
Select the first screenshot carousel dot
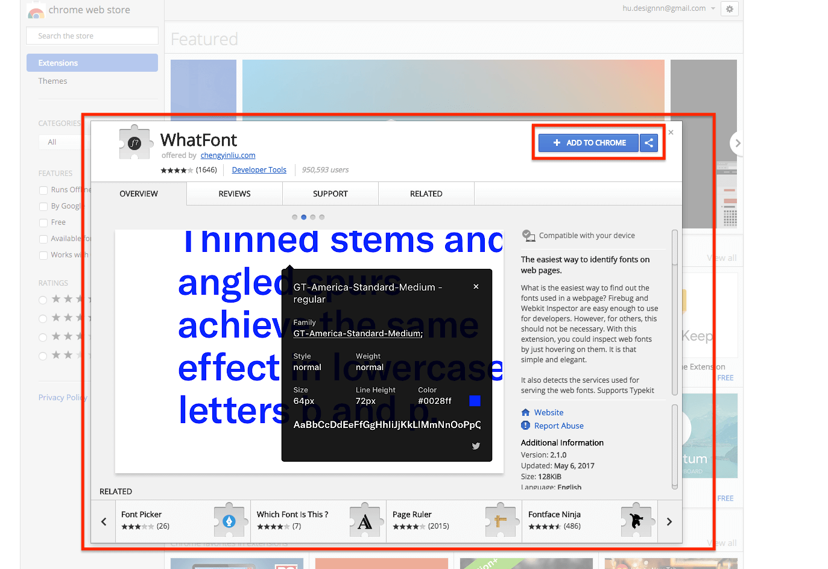(x=294, y=217)
